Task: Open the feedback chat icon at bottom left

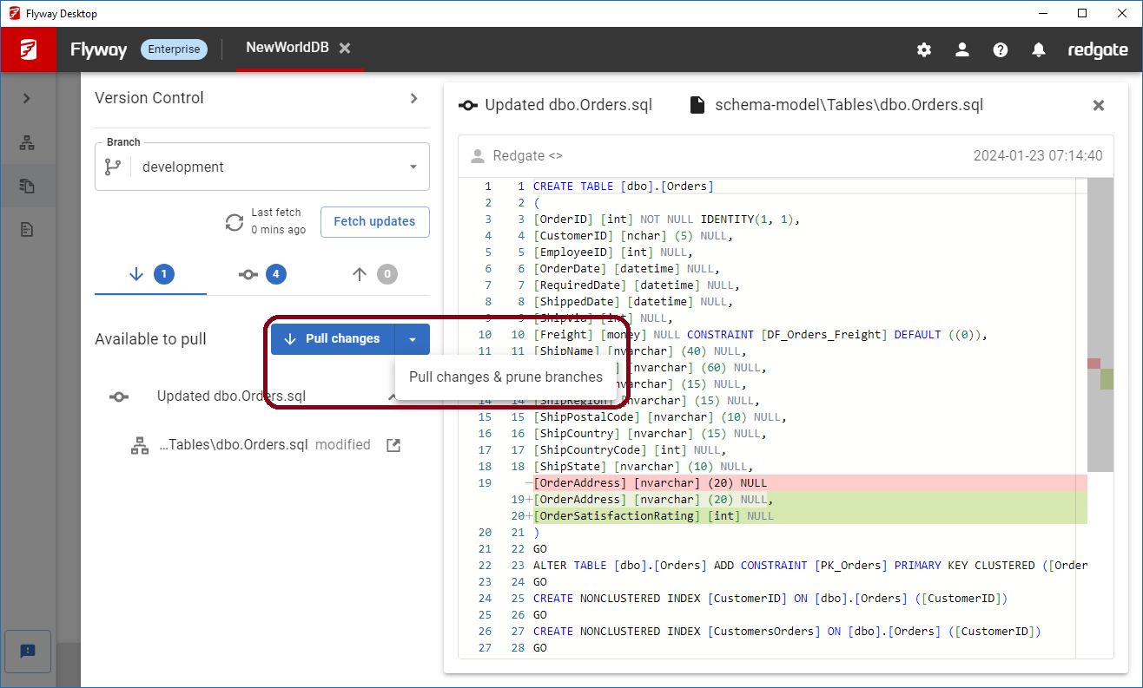Action: (x=29, y=651)
